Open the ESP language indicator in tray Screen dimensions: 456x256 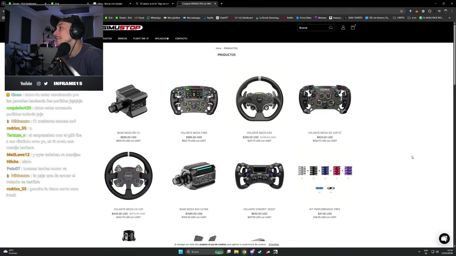(426, 252)
